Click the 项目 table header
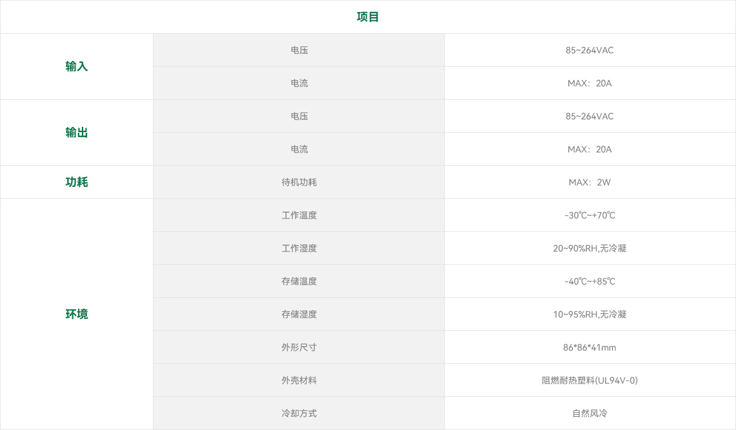Viewport: 736px width, 430px height. tap(368, 17)
